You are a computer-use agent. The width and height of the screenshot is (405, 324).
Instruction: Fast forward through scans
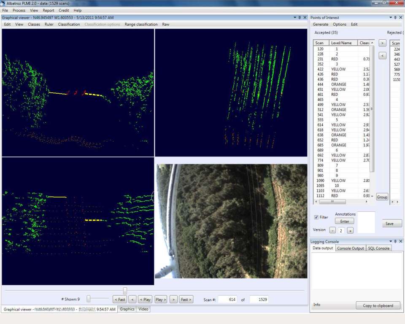[x=186, y=300]
